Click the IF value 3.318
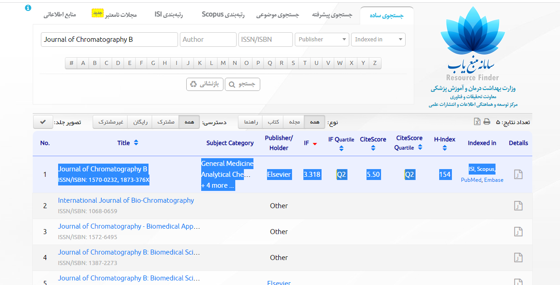Screen dimensions: 560x285 (312, 175)
